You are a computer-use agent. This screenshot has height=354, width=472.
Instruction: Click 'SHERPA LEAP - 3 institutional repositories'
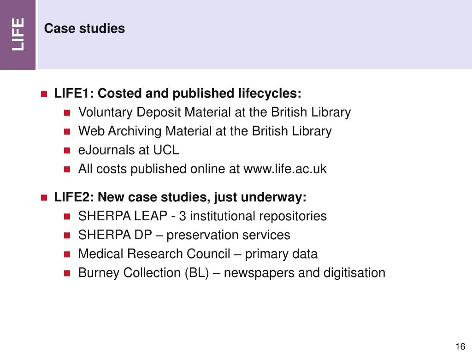click(202, 216)
